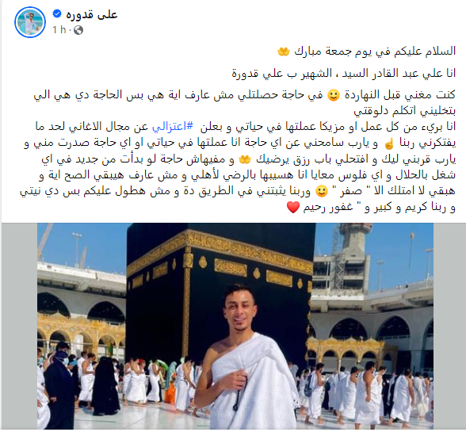
Task: Click the red heart emoji ending the post
Action: 293,207
